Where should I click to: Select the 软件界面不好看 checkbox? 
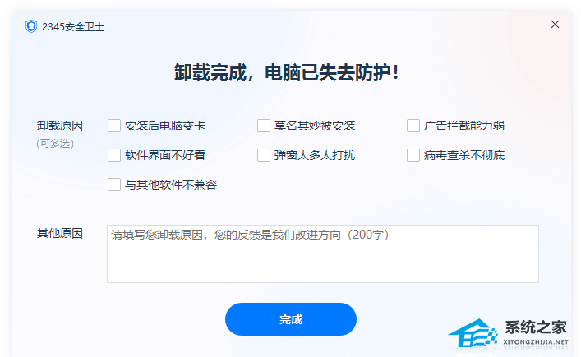[x=114, y=155]
